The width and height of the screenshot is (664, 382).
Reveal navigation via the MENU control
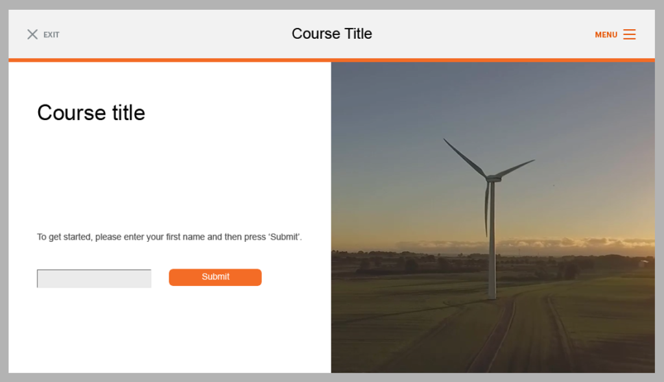[x=613, y=34]
